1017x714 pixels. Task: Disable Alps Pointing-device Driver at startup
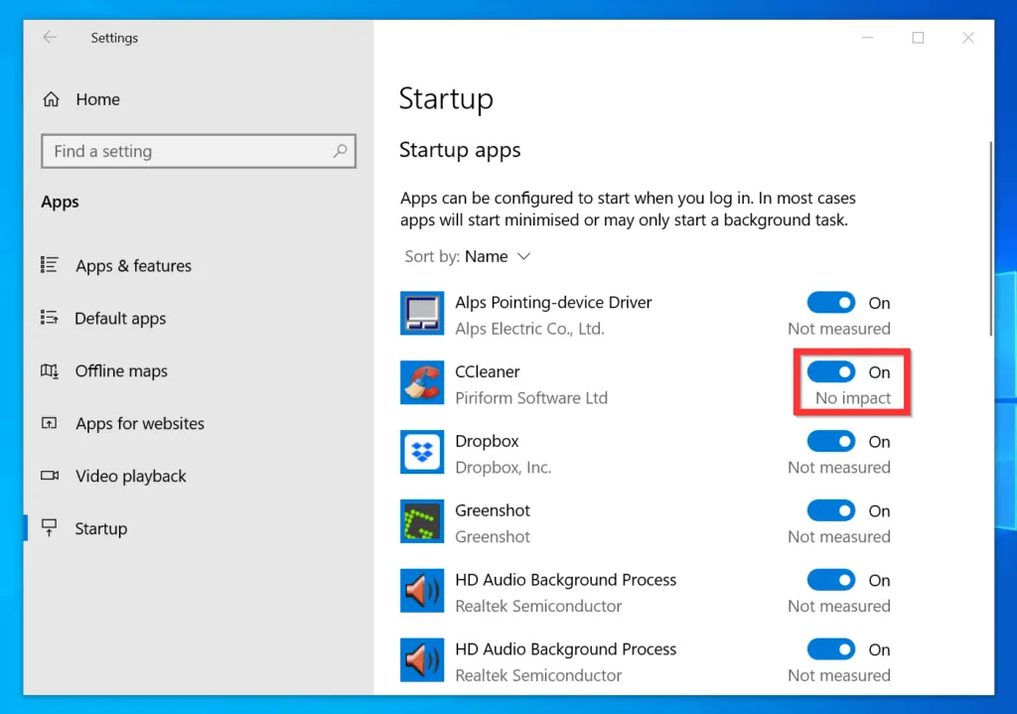[831, 302]
